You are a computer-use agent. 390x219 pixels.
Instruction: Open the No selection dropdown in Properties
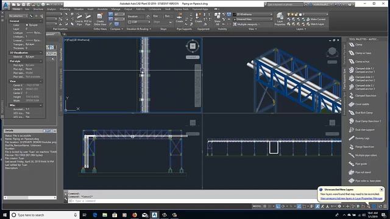[x=18, y=16]
